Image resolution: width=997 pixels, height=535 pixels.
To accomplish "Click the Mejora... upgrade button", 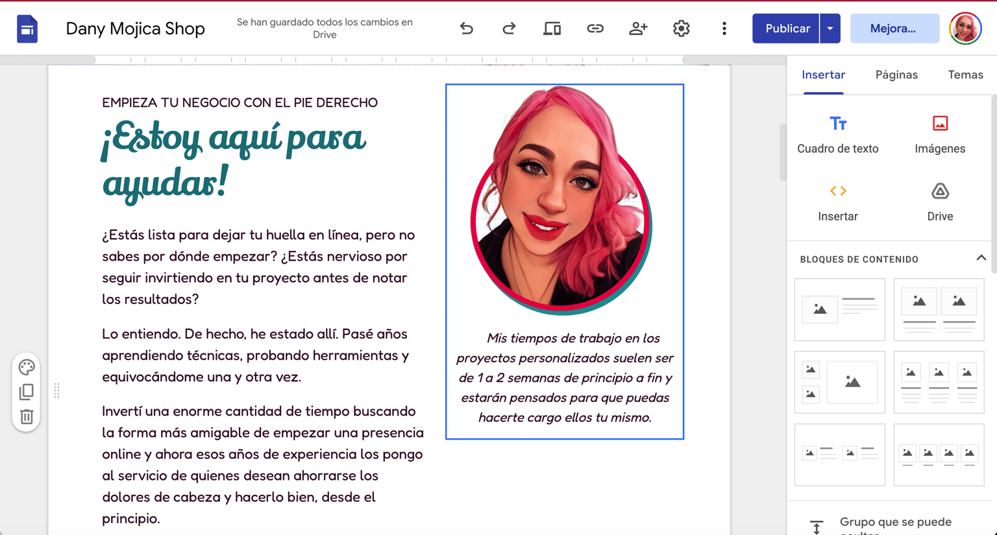I will tap(894, 29).
